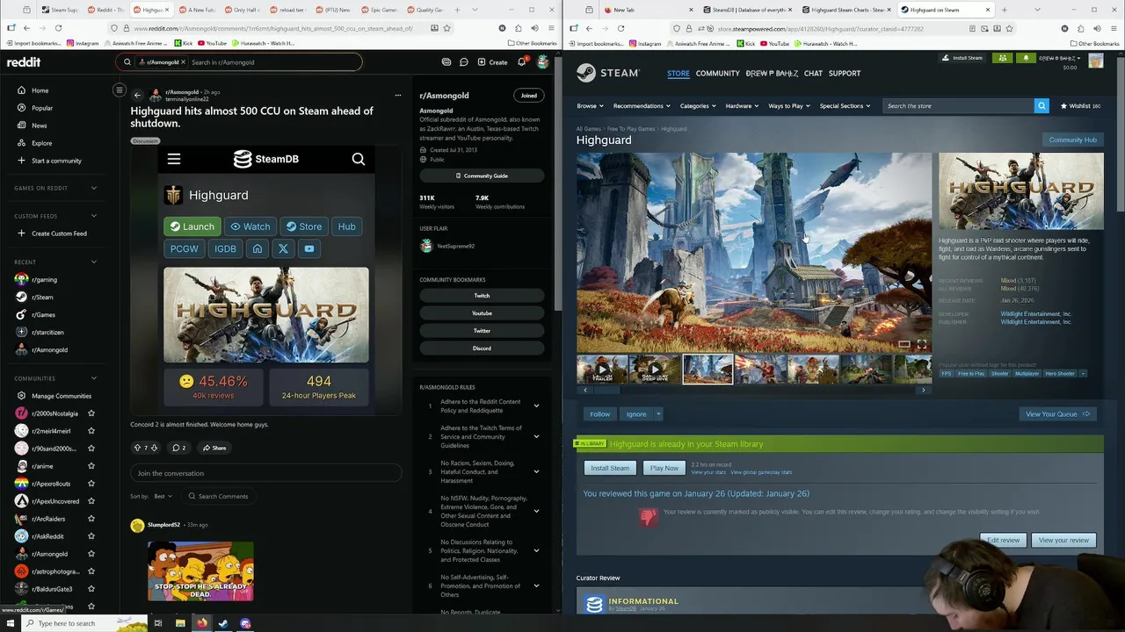Screen dimensions: 1125x632
Task: Collapse the Reddit sidebar with hamburger icon
Action: pos(120,90)
